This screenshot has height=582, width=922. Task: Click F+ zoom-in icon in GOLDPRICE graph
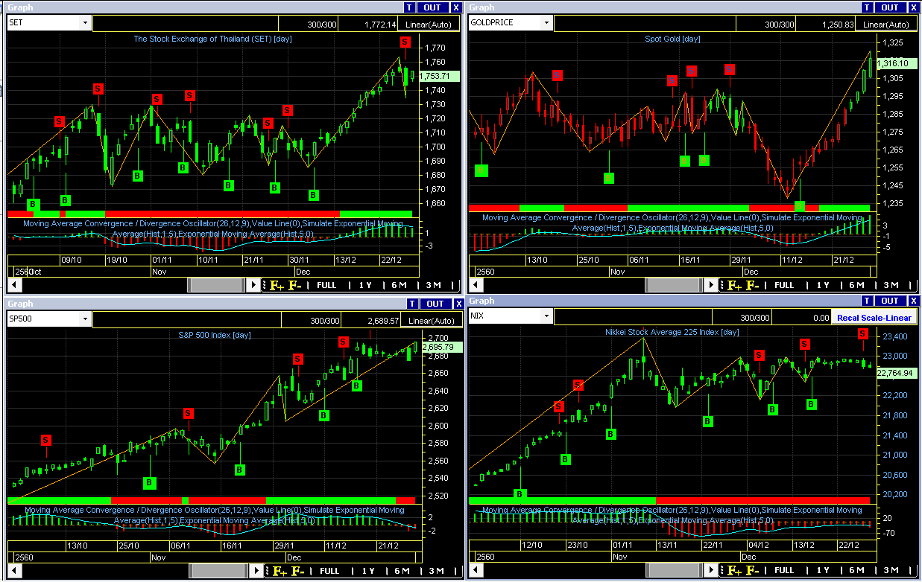[x=734, y=285]
